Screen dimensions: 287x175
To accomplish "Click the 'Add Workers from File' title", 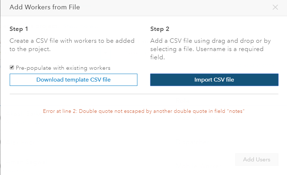I will point(44,7).
